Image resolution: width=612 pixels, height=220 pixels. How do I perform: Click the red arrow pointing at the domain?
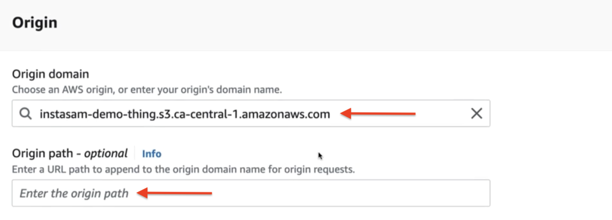(377, 114)
